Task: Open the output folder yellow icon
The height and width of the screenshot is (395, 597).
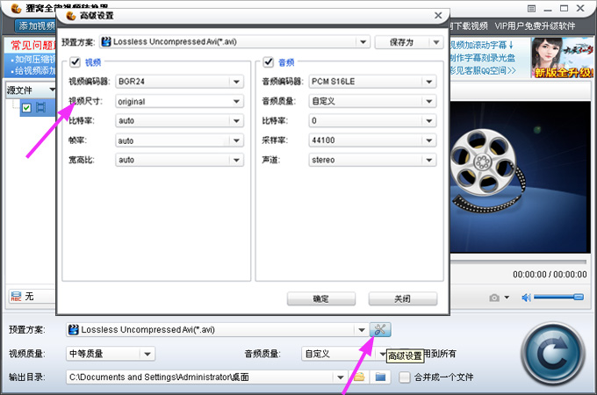Action: [359, 377]
